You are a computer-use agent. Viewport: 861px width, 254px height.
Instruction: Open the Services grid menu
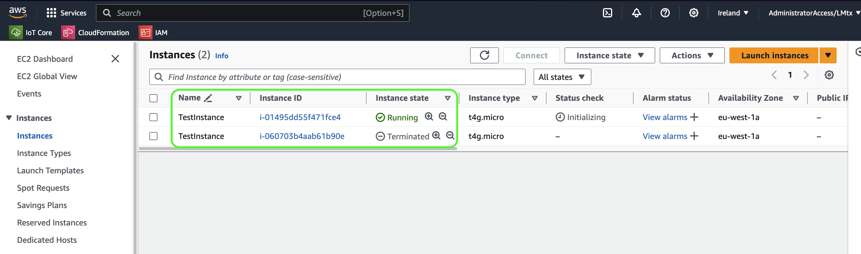pos(66,13)
